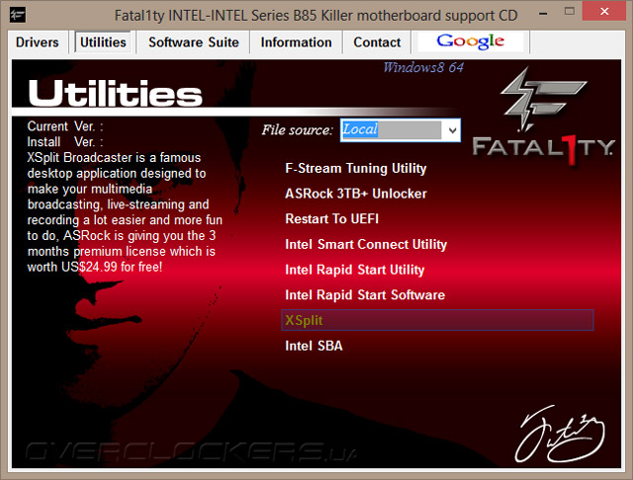Close the support CD window
Viewport: 633px width, 480px height.
coord(604,11)
